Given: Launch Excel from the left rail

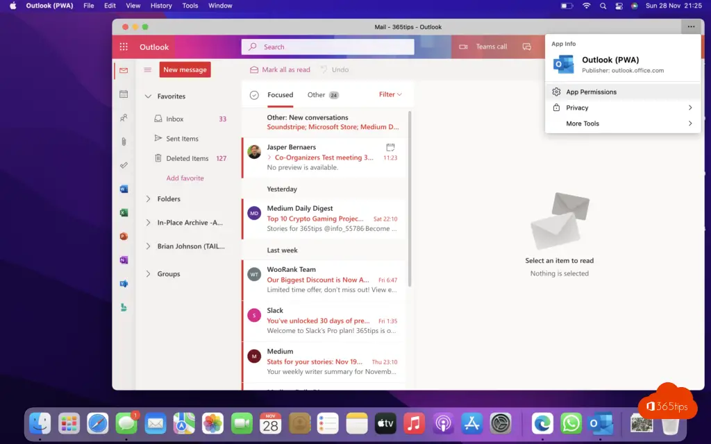Looking at the screenshot, I should point(124,212).
